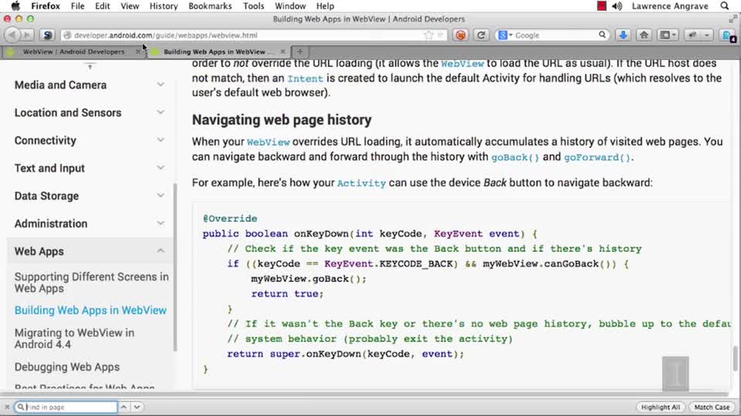Go back with the browser Back arrow
Viewport: 741px width, 416px height.
[x=12, y=35]
